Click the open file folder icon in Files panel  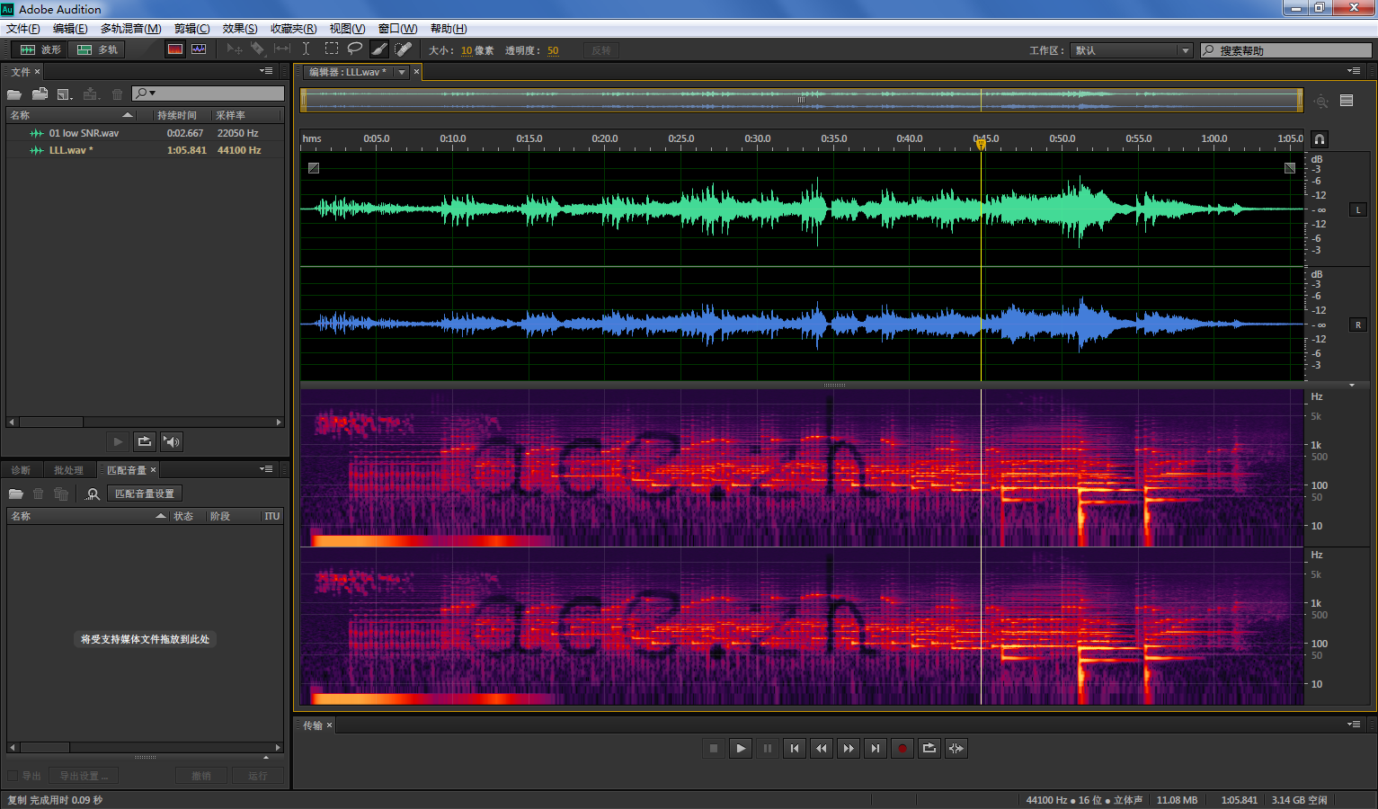pos(14,93)
